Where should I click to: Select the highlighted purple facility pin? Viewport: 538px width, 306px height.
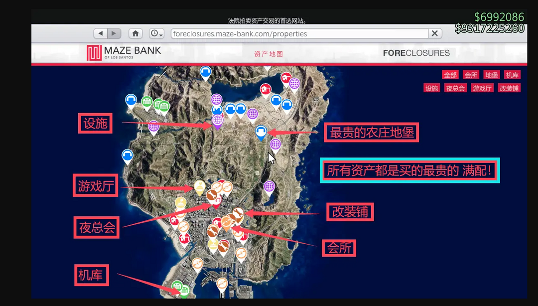tap(217, 121)
